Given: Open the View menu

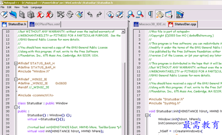Looking at the screenshot, I should (x=17, y=7).
